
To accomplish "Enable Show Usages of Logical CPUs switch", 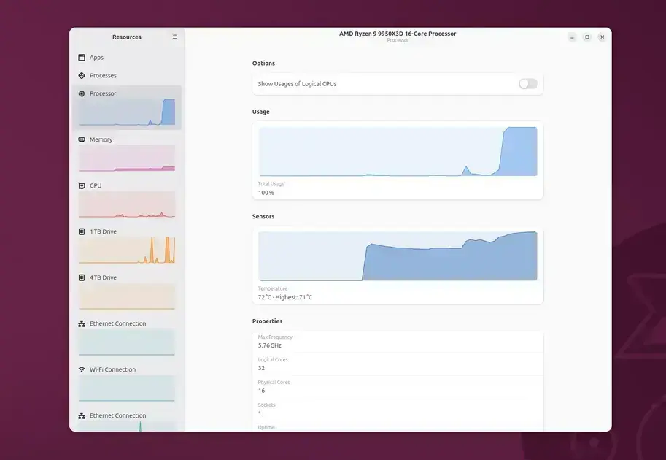I will pyautogui.click(x=528, y=84).
